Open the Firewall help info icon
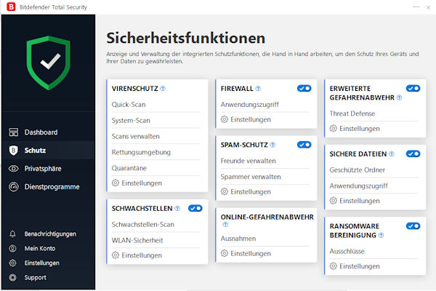This screenshot has width=436, height=291. [258, 89]
